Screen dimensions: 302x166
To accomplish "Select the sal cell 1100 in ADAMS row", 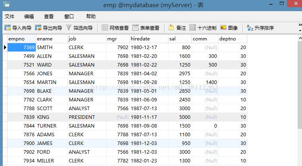I will [180, 134].
